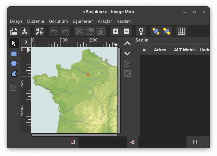This screenshot has height=156, width=217.
Task: Click the 1:1 zoom indicator
Action: click(x=195, y=142)
